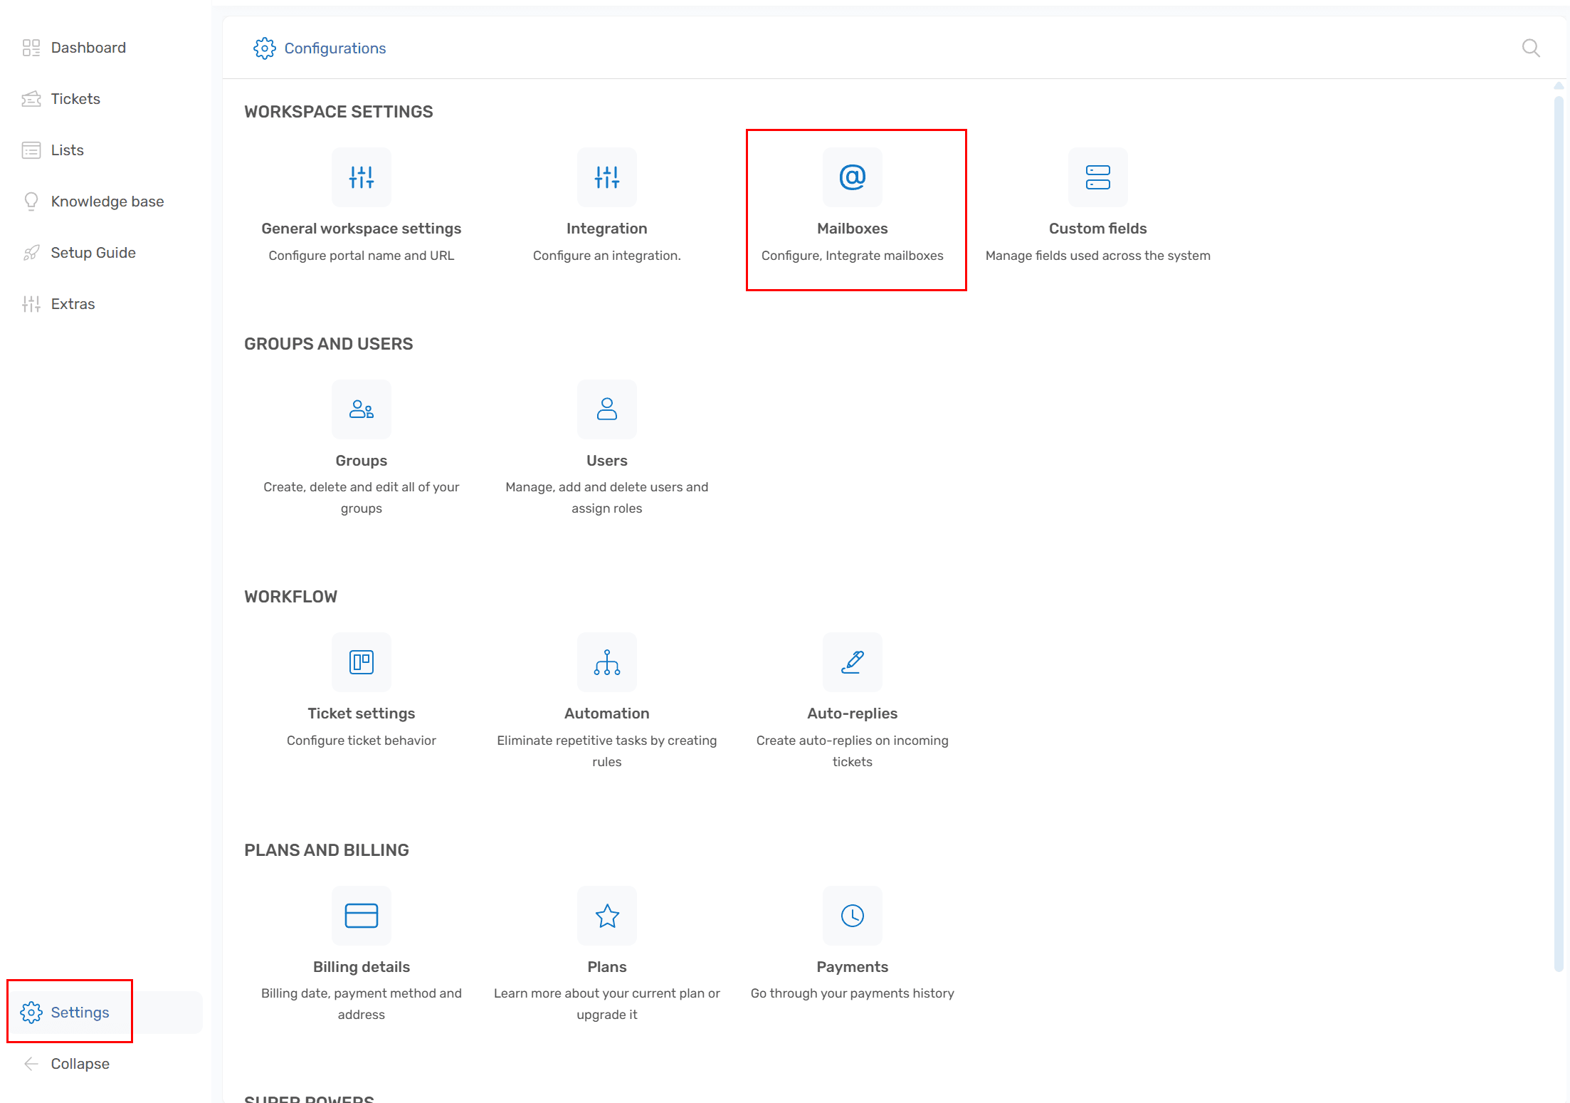Click the Users person icon
Screen dimensions: 1570x1103
(x=606, y=409)
